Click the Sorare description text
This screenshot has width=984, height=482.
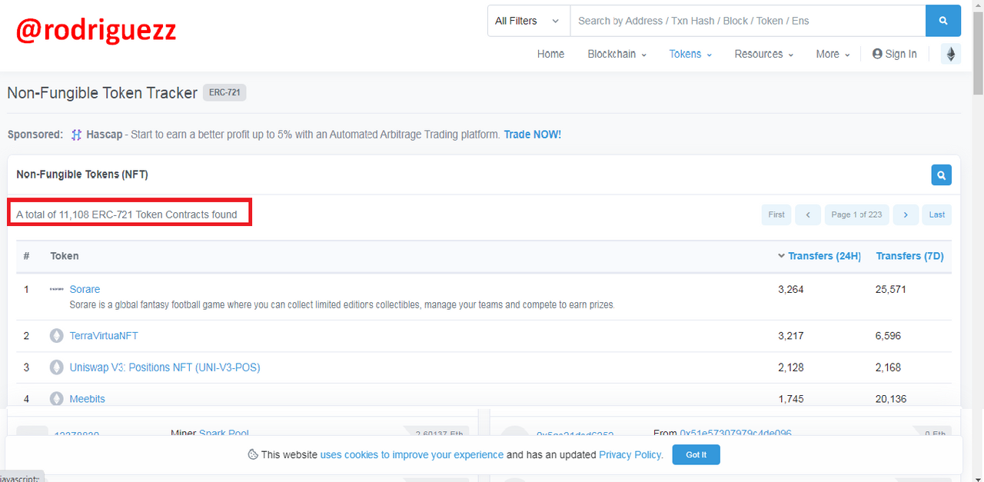pyautogui.click(x=342, y=305)
